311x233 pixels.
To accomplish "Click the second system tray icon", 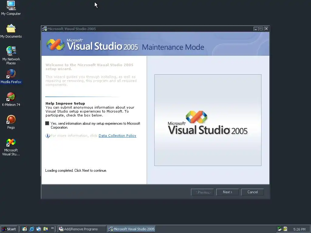I will [285, 229].
